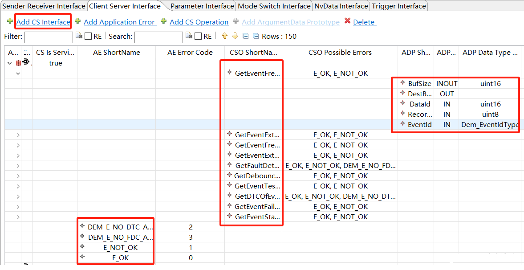Image resolution: width=524 pixels, height=270 pixels.
Task: Click the Add Application Error link
Action: coord(119,22)
